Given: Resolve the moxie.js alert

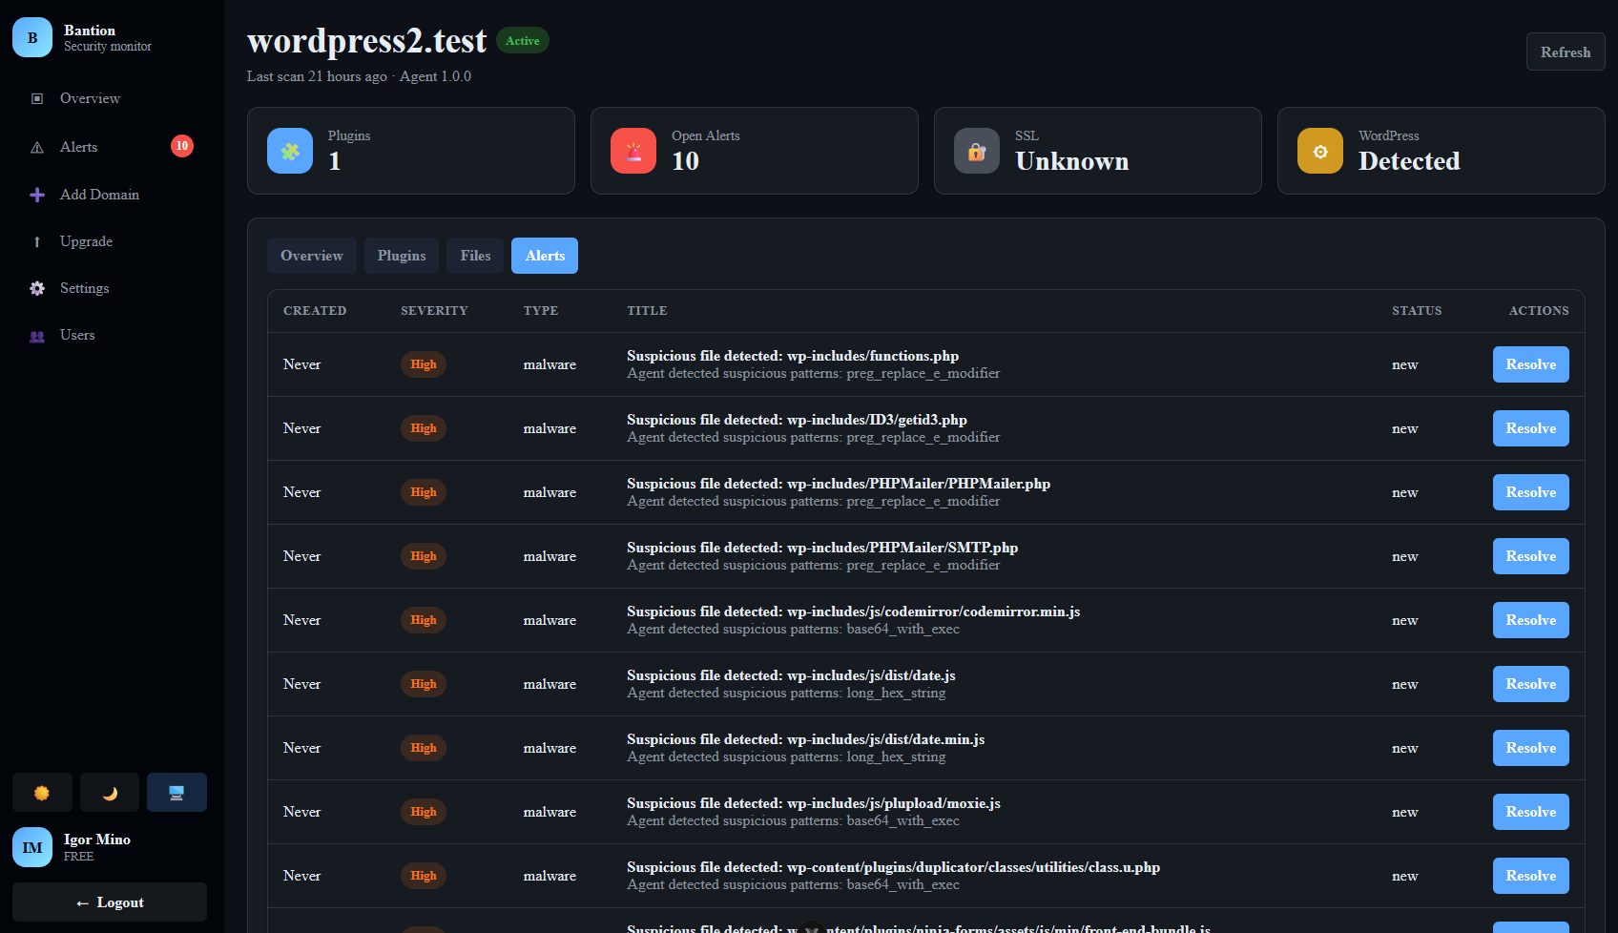Looking at the screenshot, I should click(x=1531, y=812).
